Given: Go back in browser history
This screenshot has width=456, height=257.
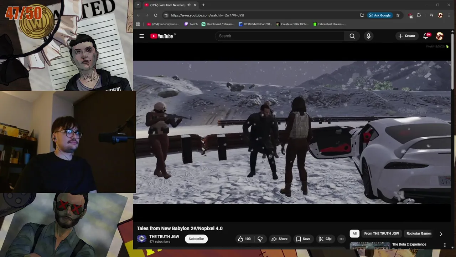Looking at the screenshot, I should 138,15.
